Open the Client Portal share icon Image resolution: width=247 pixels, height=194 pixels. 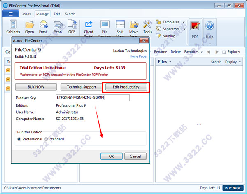[89, 25]
